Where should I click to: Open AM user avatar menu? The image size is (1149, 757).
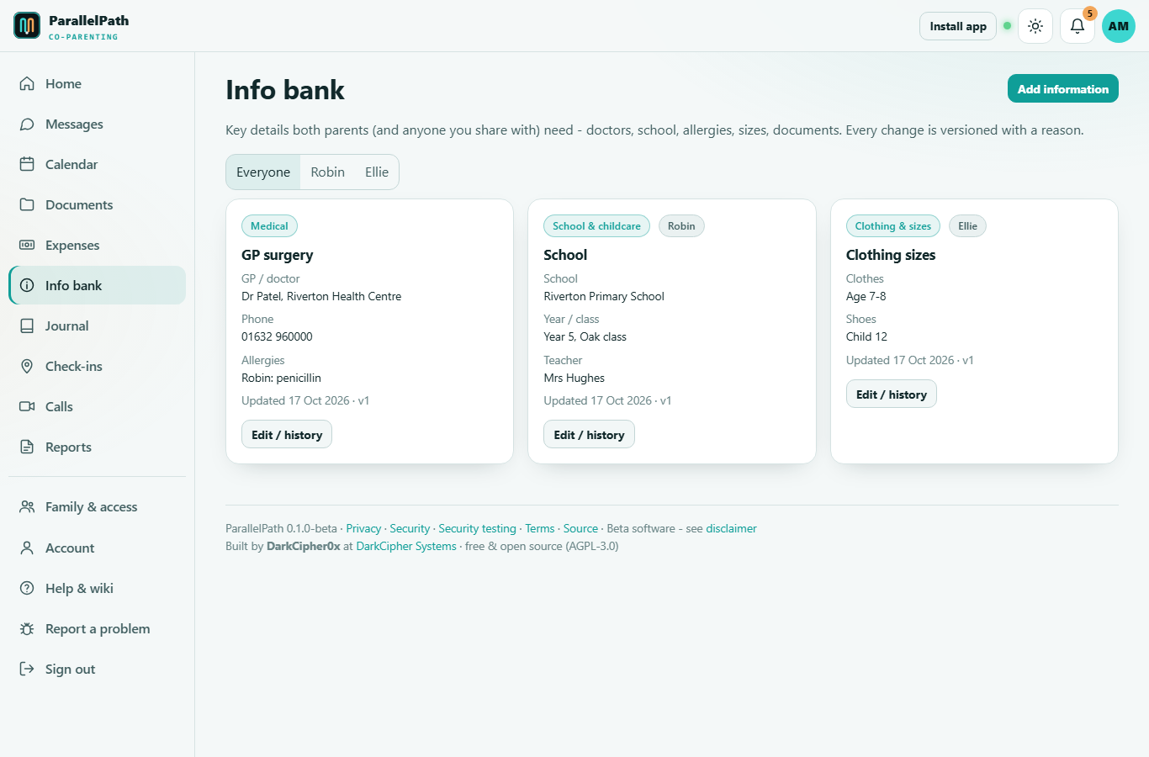[x=1119, y=26]
